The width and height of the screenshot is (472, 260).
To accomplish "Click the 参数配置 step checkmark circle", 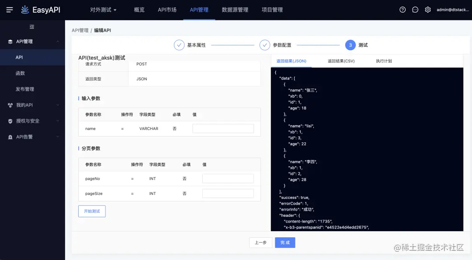I will [x=264, y=45].
